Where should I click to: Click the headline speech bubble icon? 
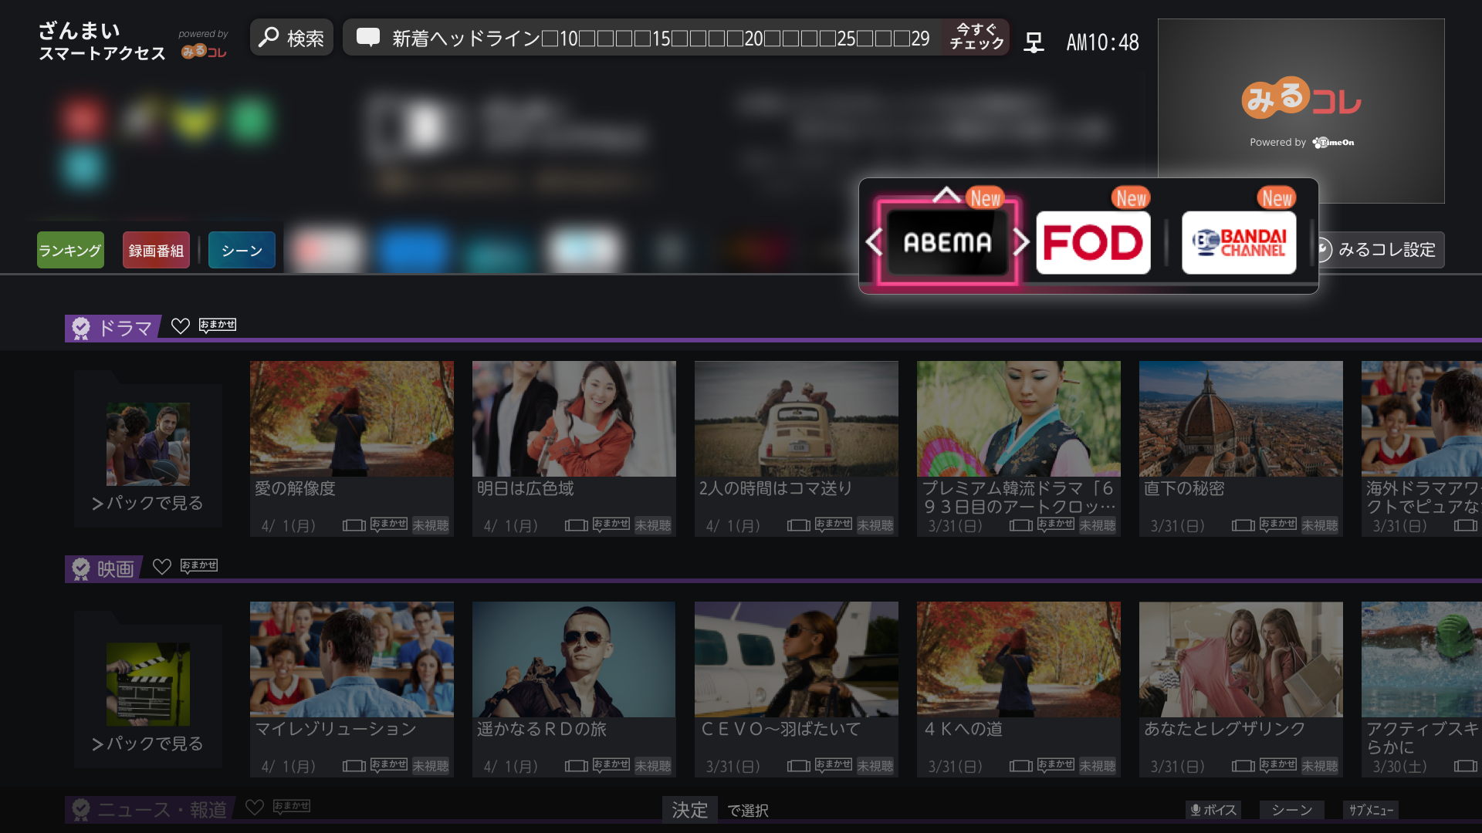pyautogui.click(x=368, y=38)
